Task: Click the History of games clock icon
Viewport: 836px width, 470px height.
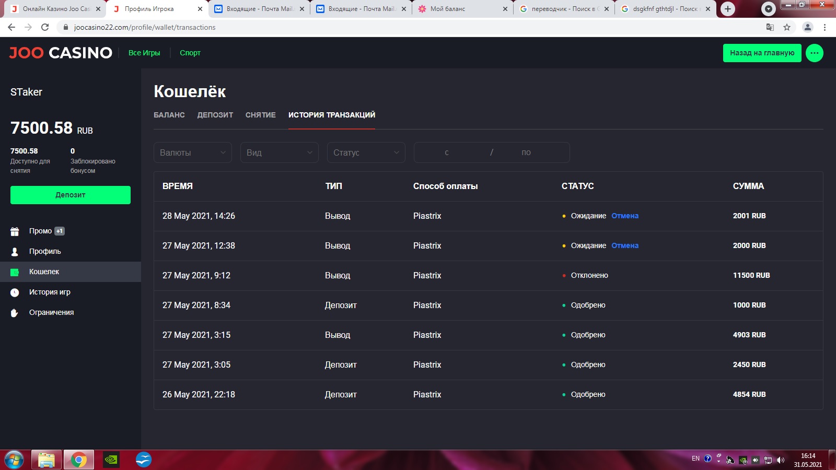Action: pyautogui.click(x=15, y=292)
